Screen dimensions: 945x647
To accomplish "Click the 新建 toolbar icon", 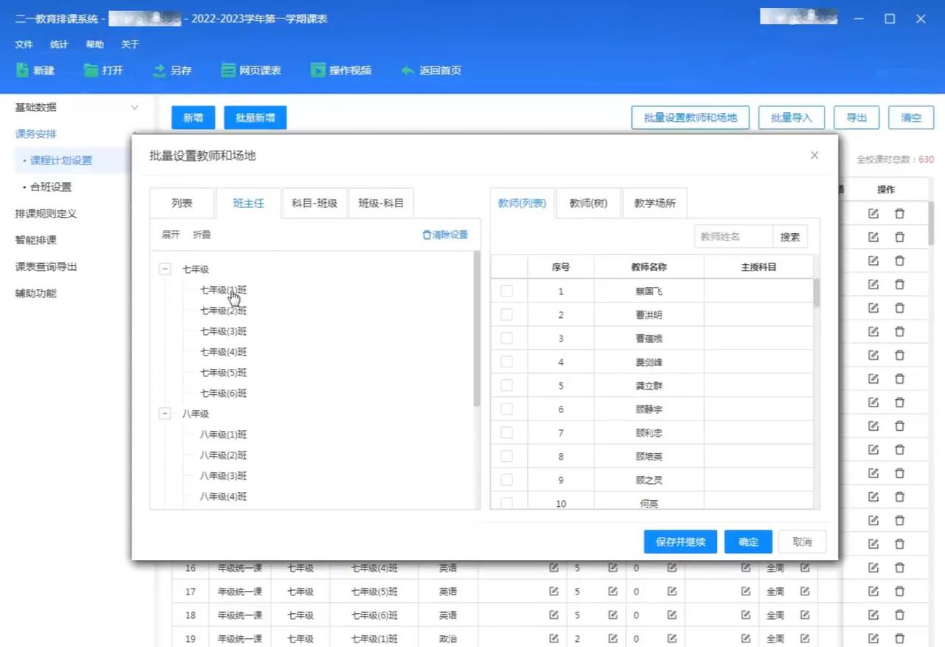I will [x=35, y=71].
